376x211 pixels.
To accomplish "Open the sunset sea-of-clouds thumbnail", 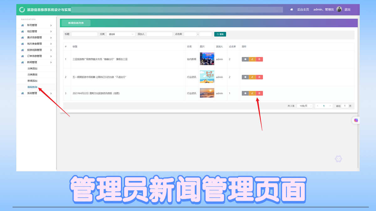I will 207,93.
